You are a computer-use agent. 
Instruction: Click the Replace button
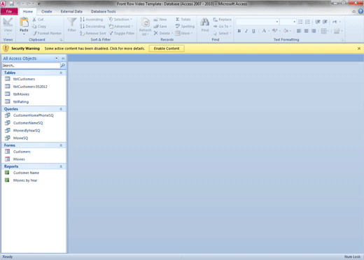click(222, 20)
